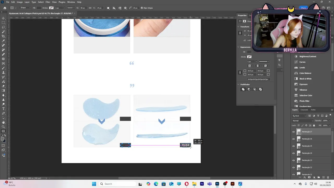Click the Delete layer trash icon
Image resolution: width=334 pixels, height=188 pixels.
328,177
